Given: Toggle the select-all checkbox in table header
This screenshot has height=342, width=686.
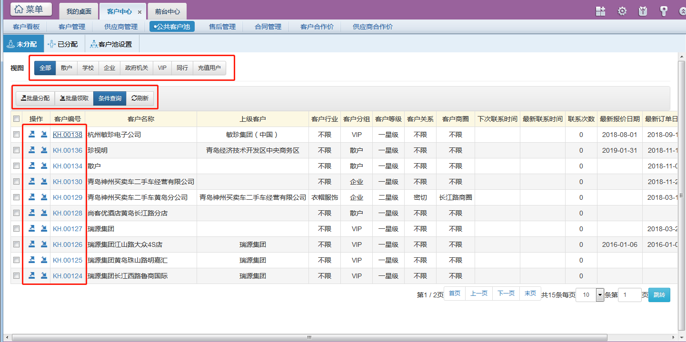Looking at the screenshot, I should [x=17, y=119].
